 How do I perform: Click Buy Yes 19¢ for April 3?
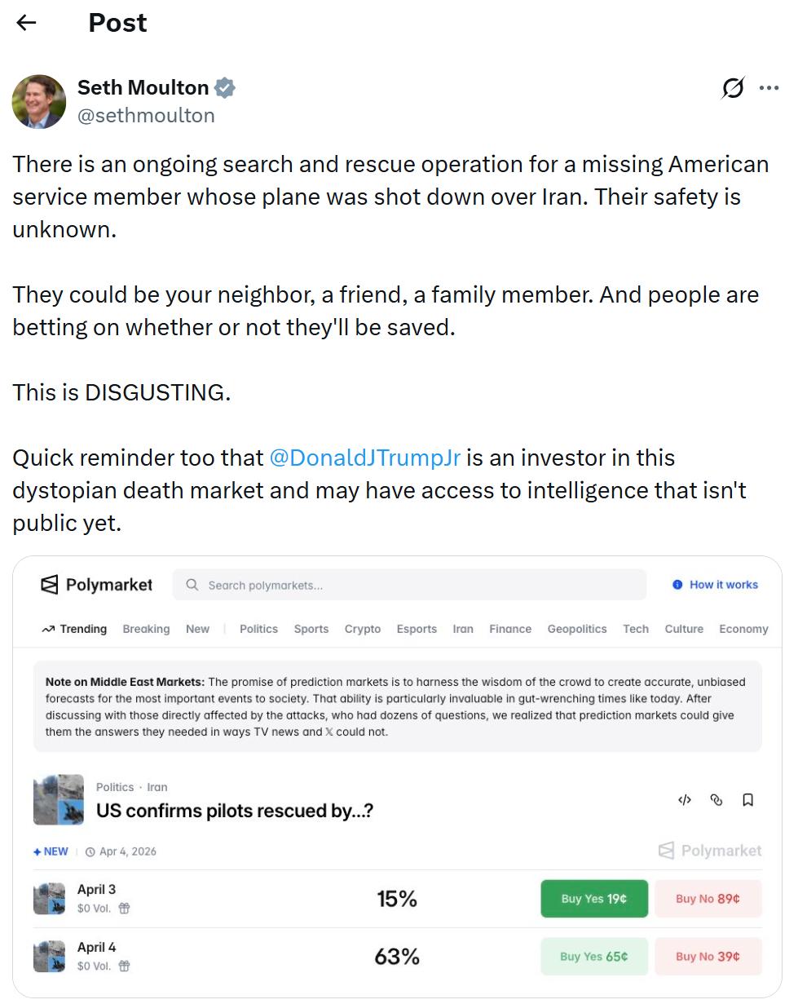point(594,899)
